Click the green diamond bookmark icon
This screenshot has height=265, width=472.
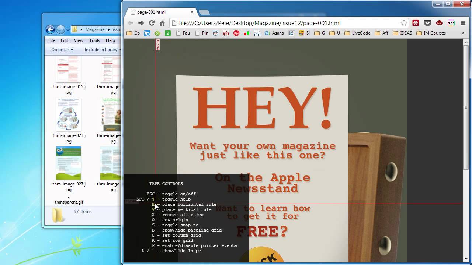pos(157,33)
